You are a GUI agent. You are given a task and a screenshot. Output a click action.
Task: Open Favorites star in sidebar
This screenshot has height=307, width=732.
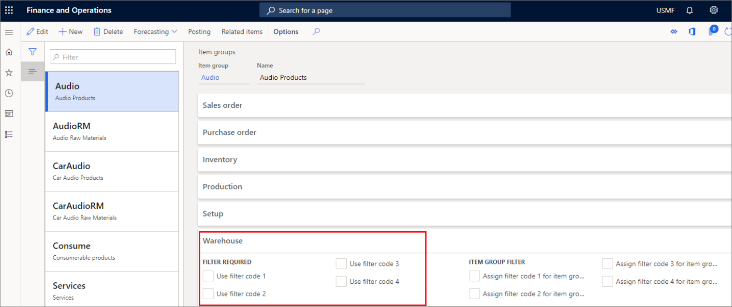pos(9,73)
